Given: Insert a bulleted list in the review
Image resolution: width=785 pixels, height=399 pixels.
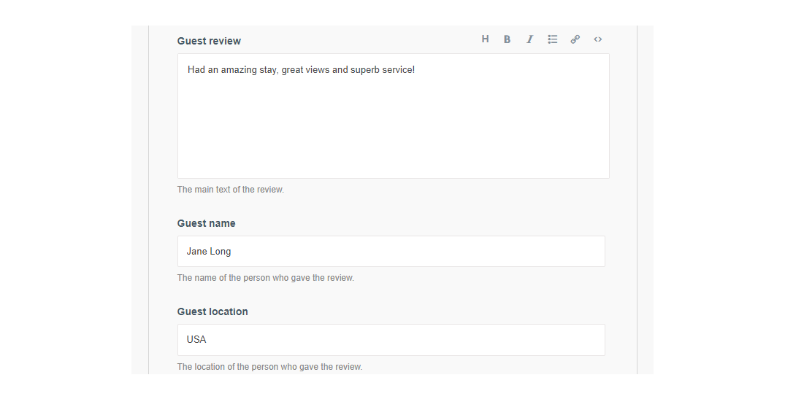Looking at the screenshot, I should pos(553,39).
